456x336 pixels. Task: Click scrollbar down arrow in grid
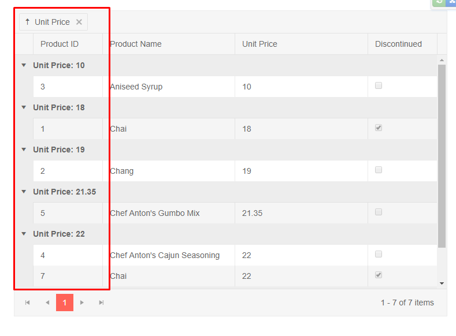442,283
